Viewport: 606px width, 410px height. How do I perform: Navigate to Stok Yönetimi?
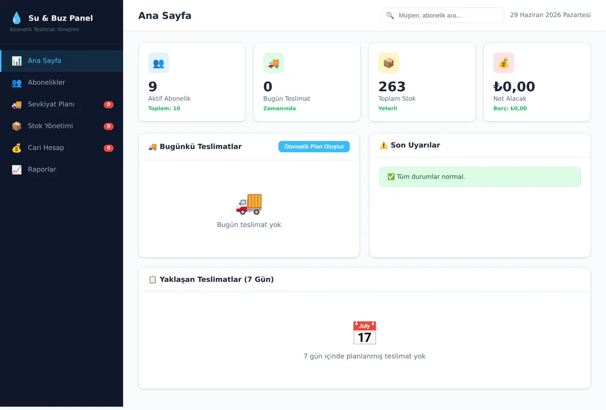(62, 126)
